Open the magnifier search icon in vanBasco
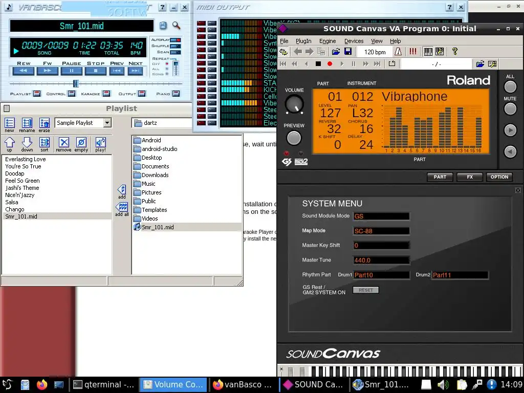524x393 pixels. (x=176, y=26)
